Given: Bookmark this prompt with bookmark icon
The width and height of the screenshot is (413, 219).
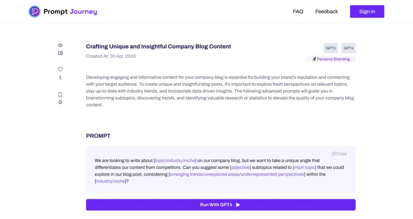Looking at the screenshot, I should click(x=60, y=95).
